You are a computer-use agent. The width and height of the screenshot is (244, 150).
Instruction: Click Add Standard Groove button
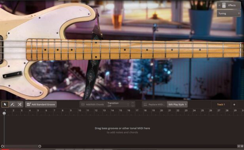41,104
